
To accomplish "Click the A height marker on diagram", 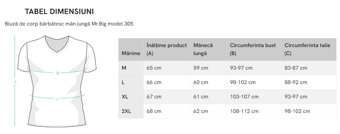I will coord(15,82).
